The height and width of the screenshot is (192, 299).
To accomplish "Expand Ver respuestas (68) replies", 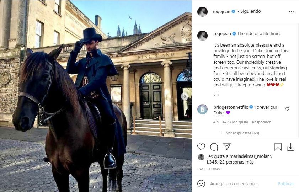I will point(242,133).
